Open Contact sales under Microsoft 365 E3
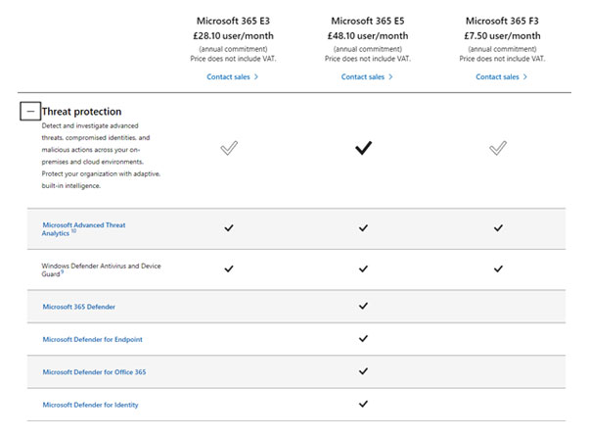The width and height of the screenshot is (589, 438). [233, 76]
